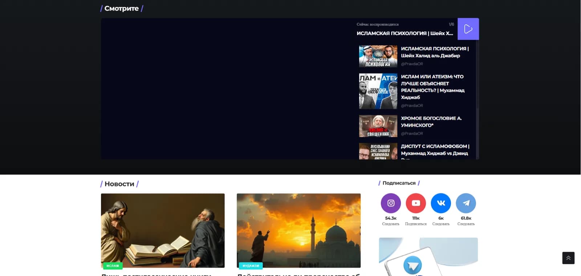
Task: Click '@PravdaOR' under 'ХРОМОЕ БОГОСЛОВИЕ'
Action: click(x=412, y=133)
